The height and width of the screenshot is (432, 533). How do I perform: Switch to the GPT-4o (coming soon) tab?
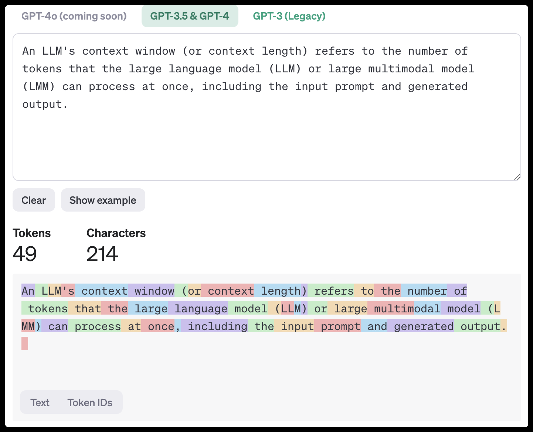point(74,16)
